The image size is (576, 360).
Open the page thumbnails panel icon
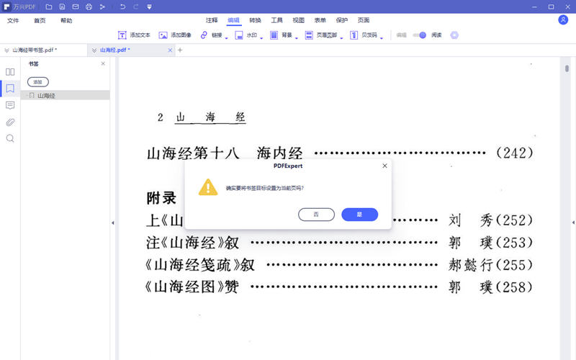tap(10, 72)
